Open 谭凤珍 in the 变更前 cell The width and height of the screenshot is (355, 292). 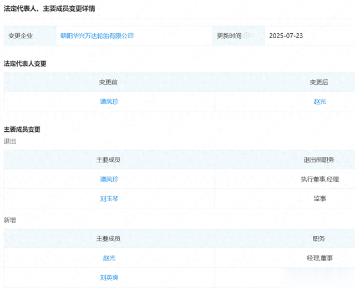(109, 101)
